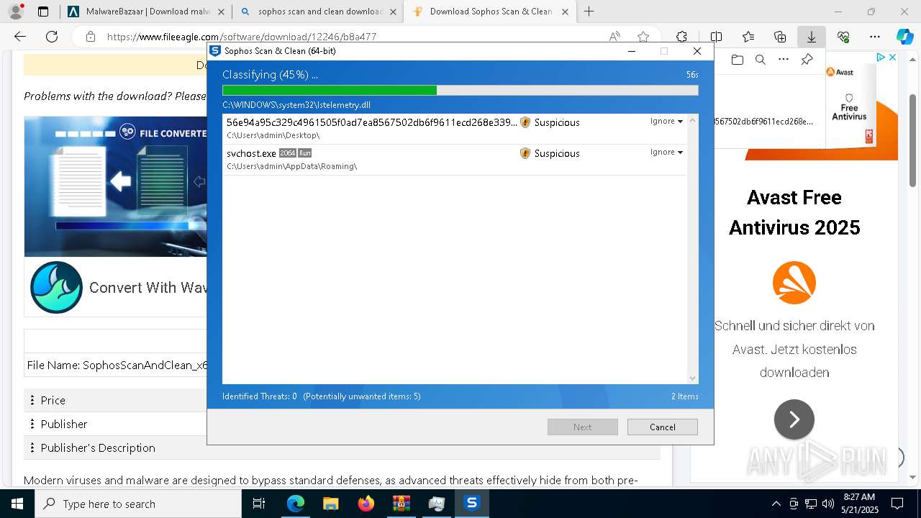
Task: Click Convert With Wave logo
Action: click(56, 287)
